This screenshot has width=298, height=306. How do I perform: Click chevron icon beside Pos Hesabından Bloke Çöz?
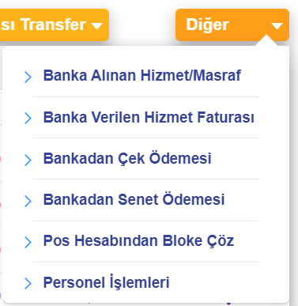click(x=28, y=242)
